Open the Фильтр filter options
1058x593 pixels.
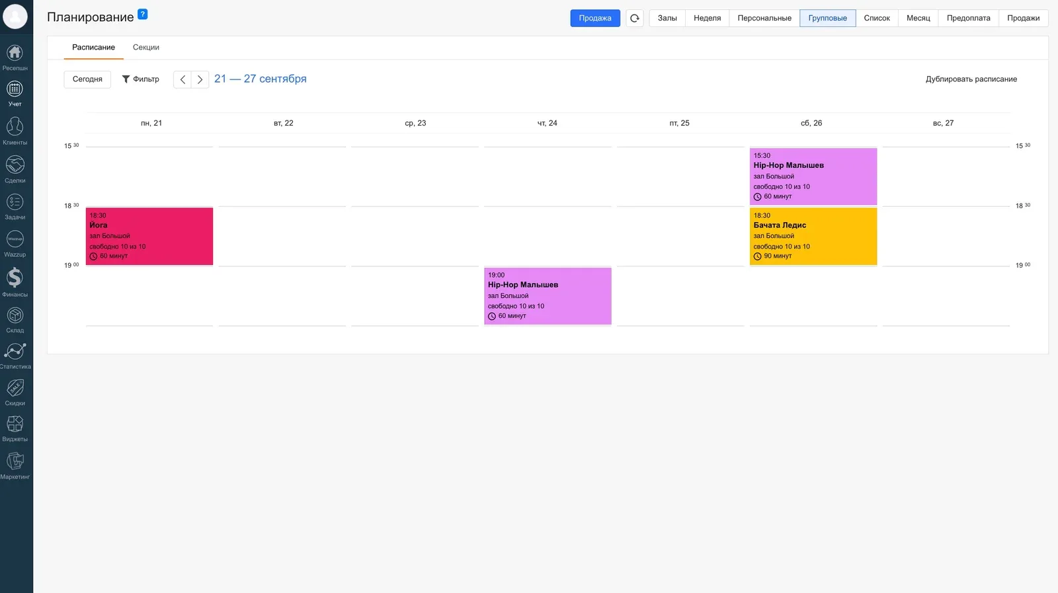tap(141, 79)
